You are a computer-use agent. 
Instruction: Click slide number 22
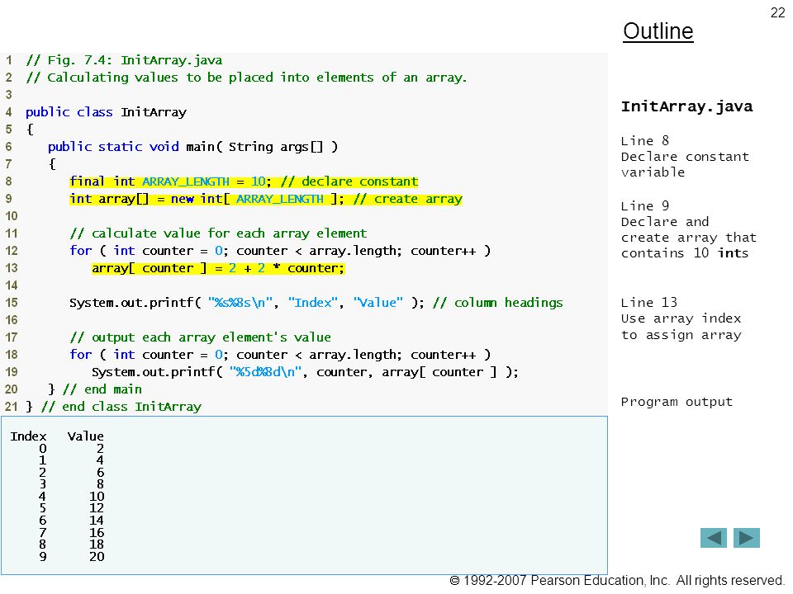777,12
